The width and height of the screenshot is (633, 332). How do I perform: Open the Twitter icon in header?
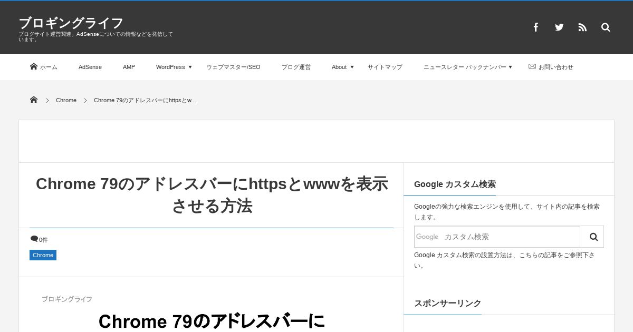coord(559,27)
